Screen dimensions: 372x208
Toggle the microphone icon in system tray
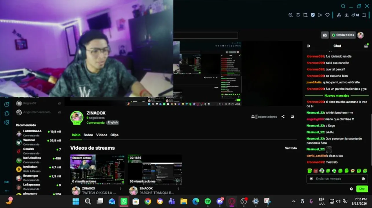(311, 201)
